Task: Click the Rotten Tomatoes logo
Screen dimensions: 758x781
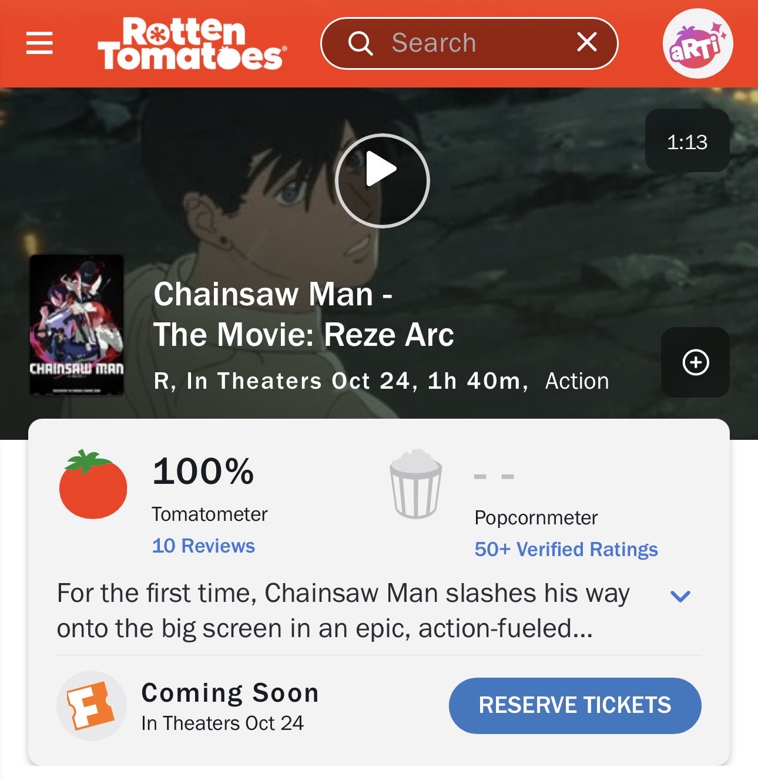Action: 192,43
